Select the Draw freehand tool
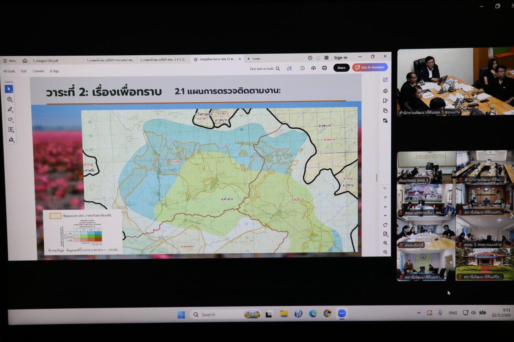This screenshot has height=342, width=514. [x=10, y=119]
